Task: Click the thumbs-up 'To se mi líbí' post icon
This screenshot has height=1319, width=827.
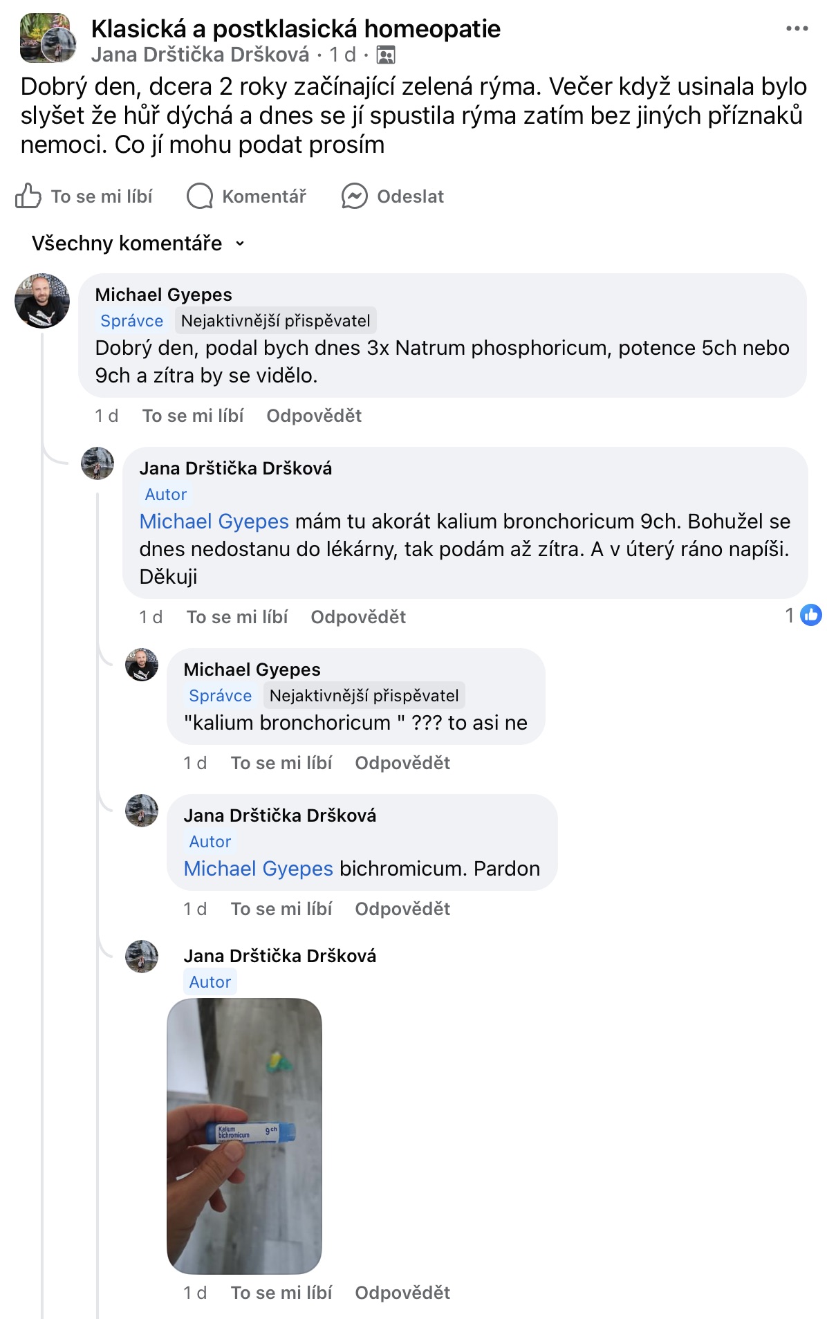Action: pos(28,196)
